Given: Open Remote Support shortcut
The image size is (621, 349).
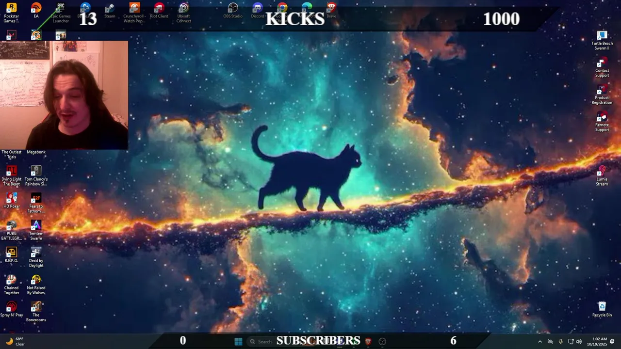Looking at the screenshot, I should coord(602,122).
